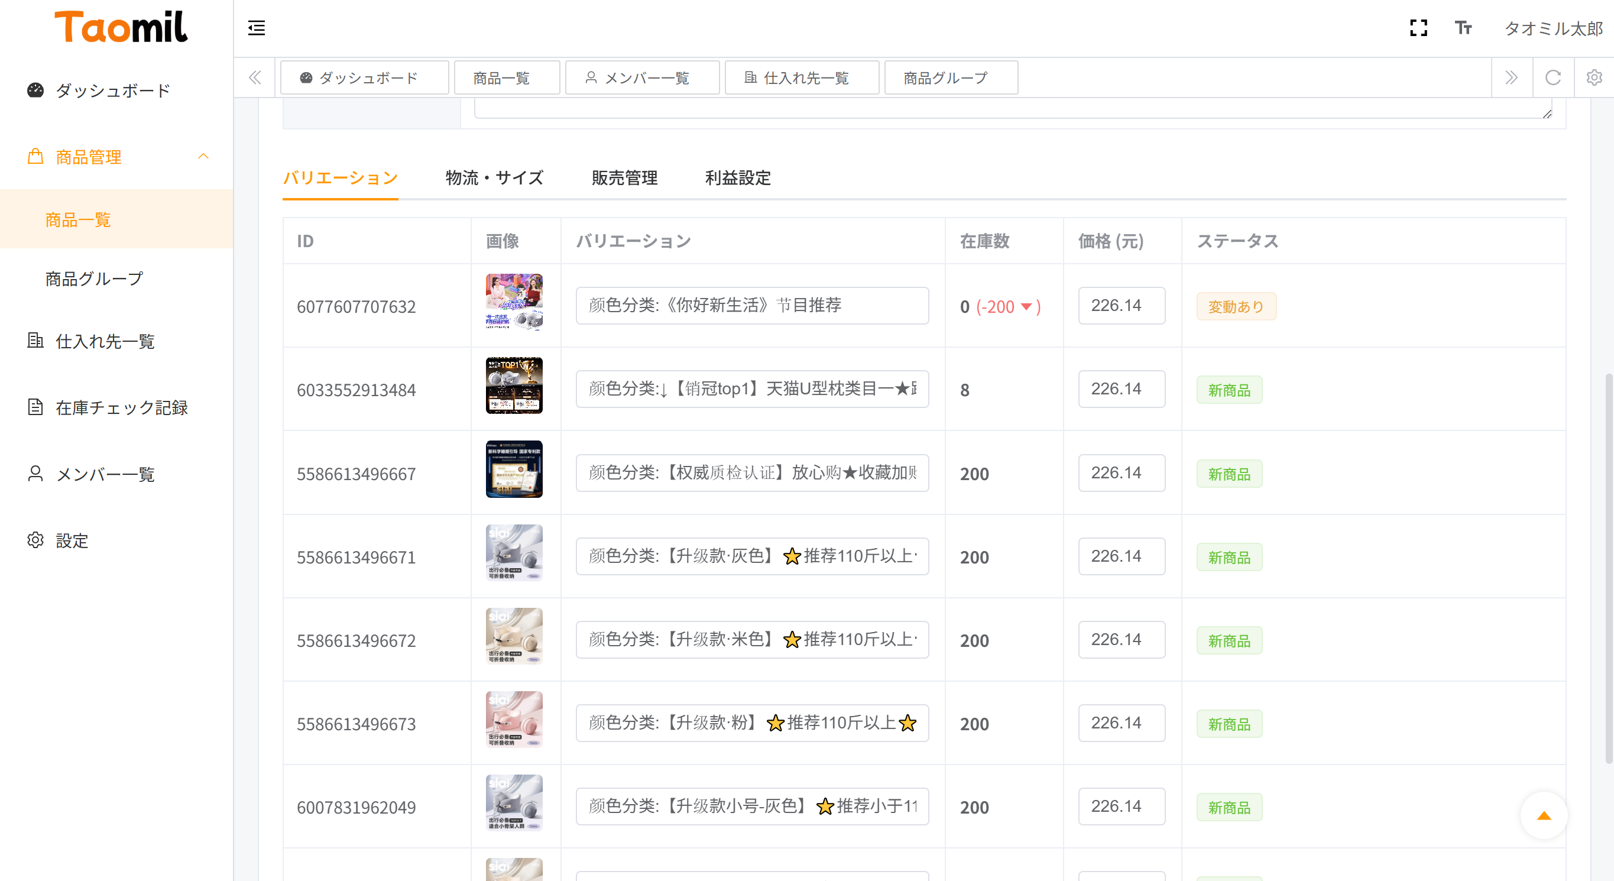This screenshot has width=1614, height=881.
Task: Open thumbnail for variation 6077607707632
Action: tap(514, 302)
